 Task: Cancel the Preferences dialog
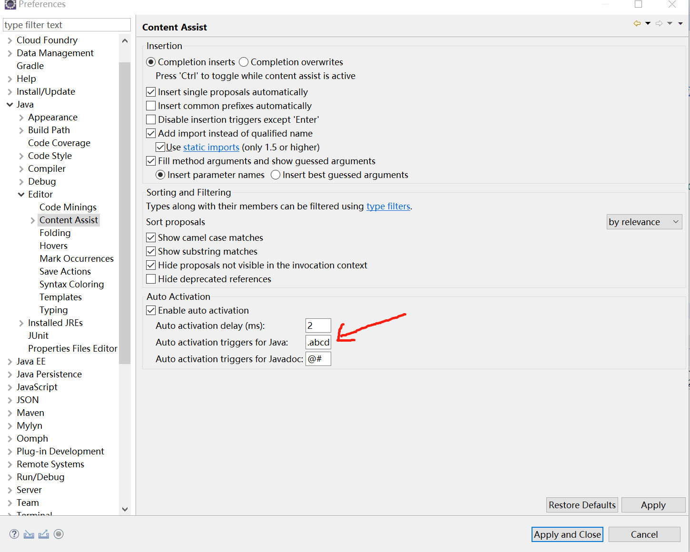(x=644, y=534)
